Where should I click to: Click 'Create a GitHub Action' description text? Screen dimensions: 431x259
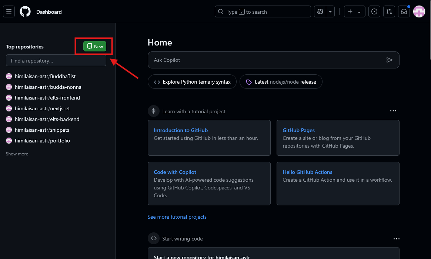(x=337, y=180)
